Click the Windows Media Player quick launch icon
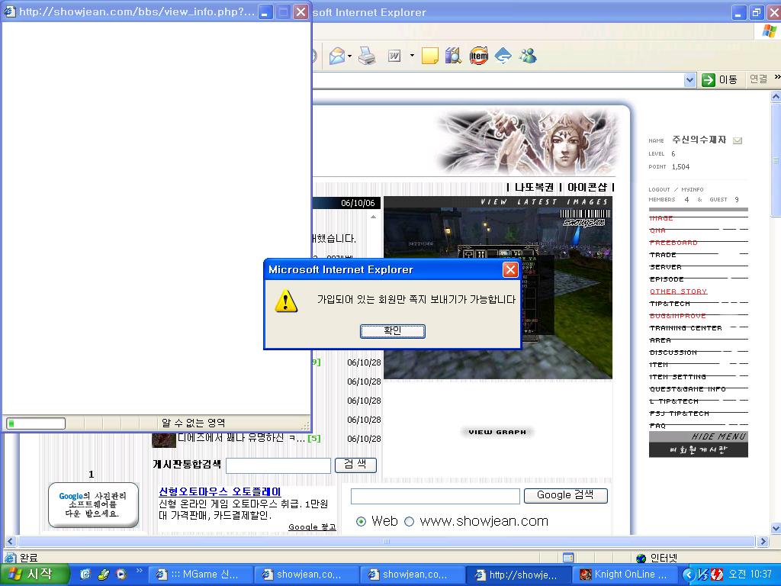Screen dimensions: 781x586 pos(121,575)
